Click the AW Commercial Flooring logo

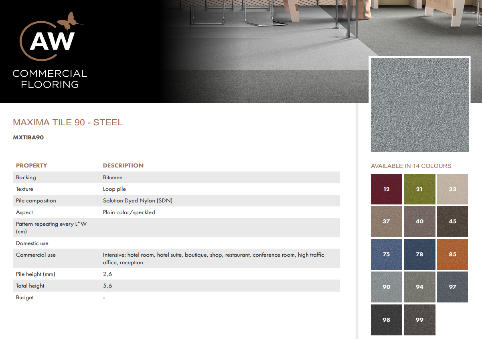click(x=50, y=51)
